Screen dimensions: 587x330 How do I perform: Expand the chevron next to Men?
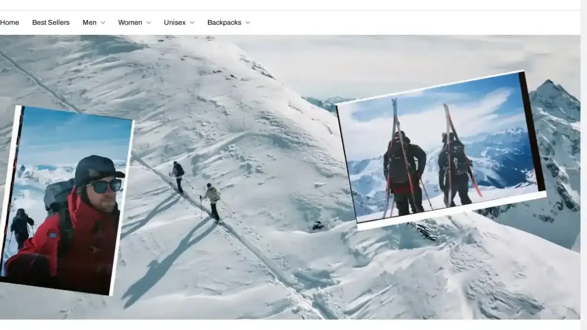click(103, 23)
